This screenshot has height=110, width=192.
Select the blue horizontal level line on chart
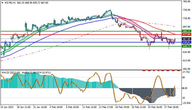pos(91,42)
